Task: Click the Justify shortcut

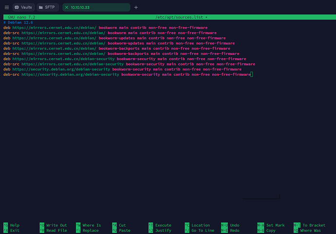Action: 160,231
